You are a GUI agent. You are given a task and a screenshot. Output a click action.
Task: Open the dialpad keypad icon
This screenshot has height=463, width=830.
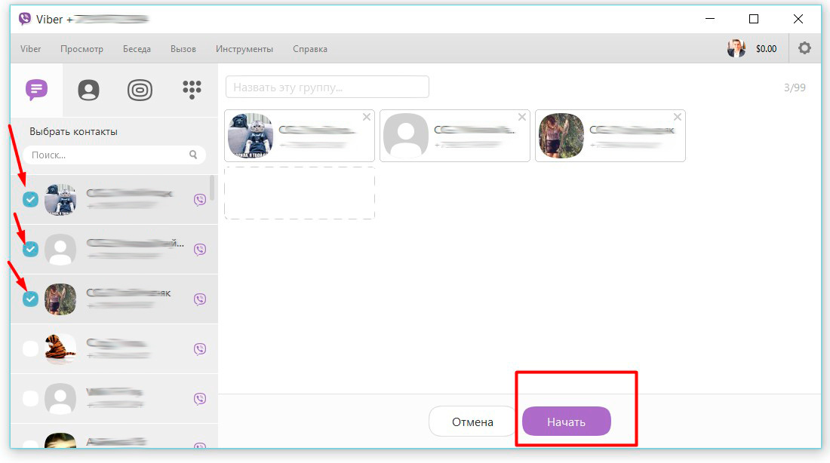pos(192,88)
